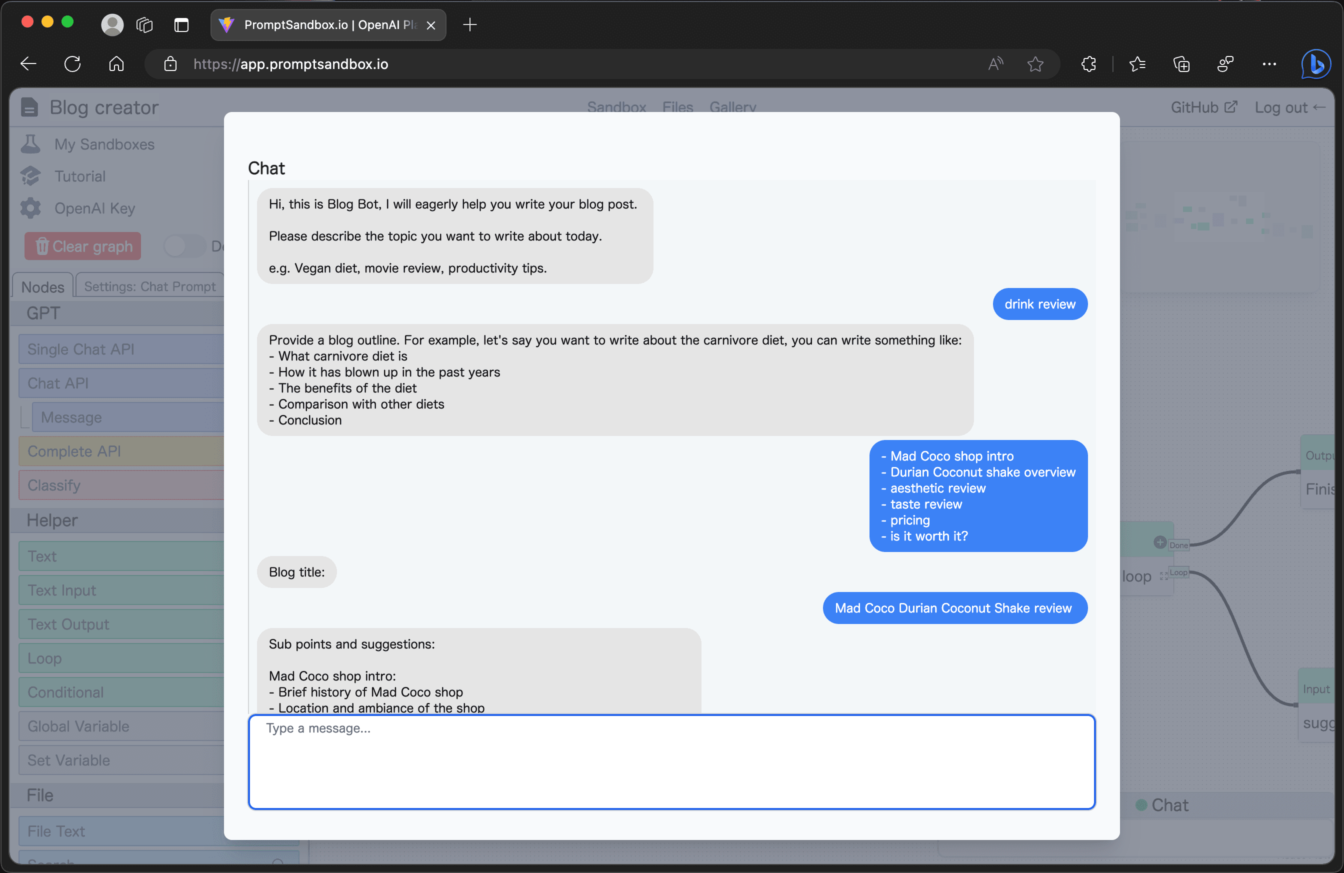This screenshot has height=873, width=1344.
Task: Click the favorites star icon in address bar
Action: tap(1034, 64)
